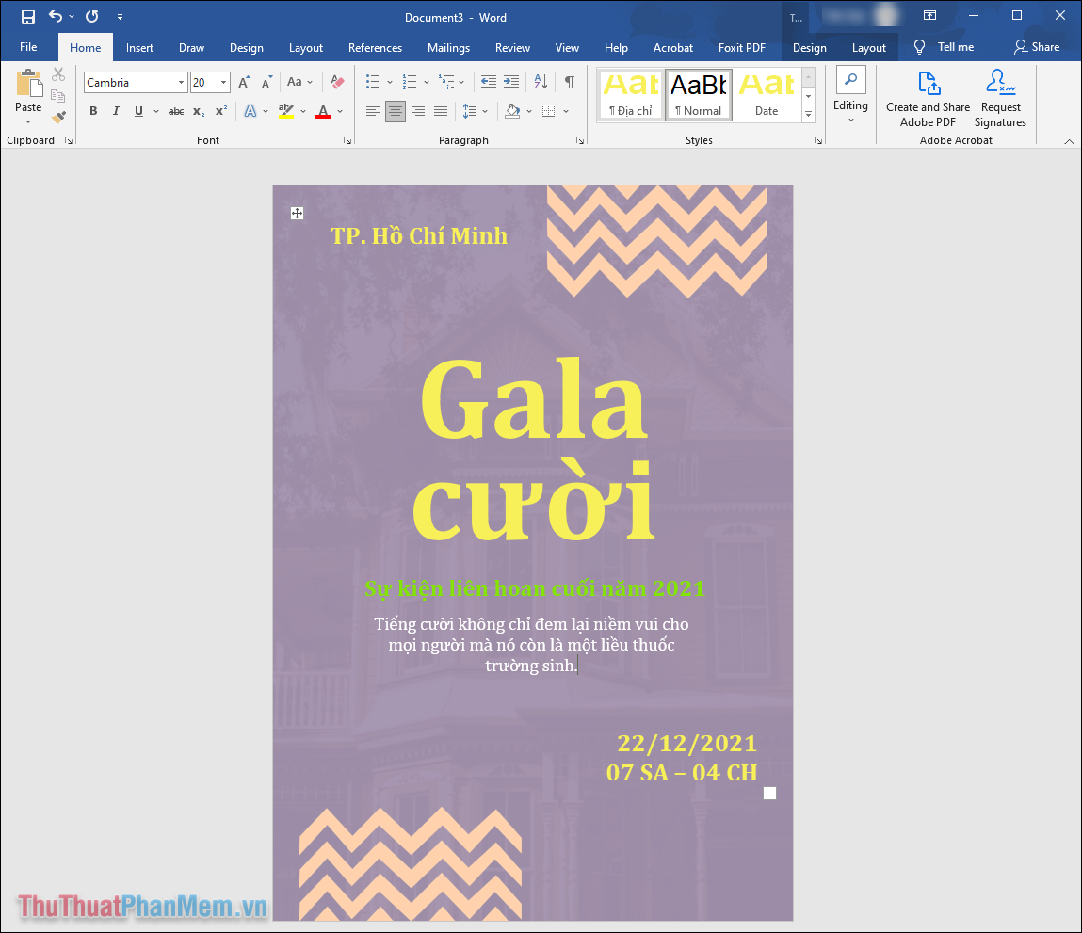Toggle Bold formatting

tap(93, 111)
